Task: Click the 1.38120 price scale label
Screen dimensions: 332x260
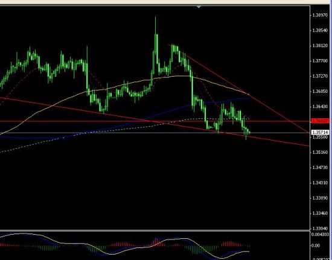Action: click(320, 46)
